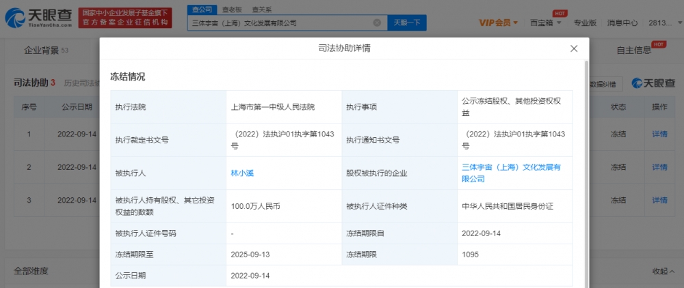The width and height of the screenshot is (684, 288).
Task: Open 消息中心
Action: [622, 23]
